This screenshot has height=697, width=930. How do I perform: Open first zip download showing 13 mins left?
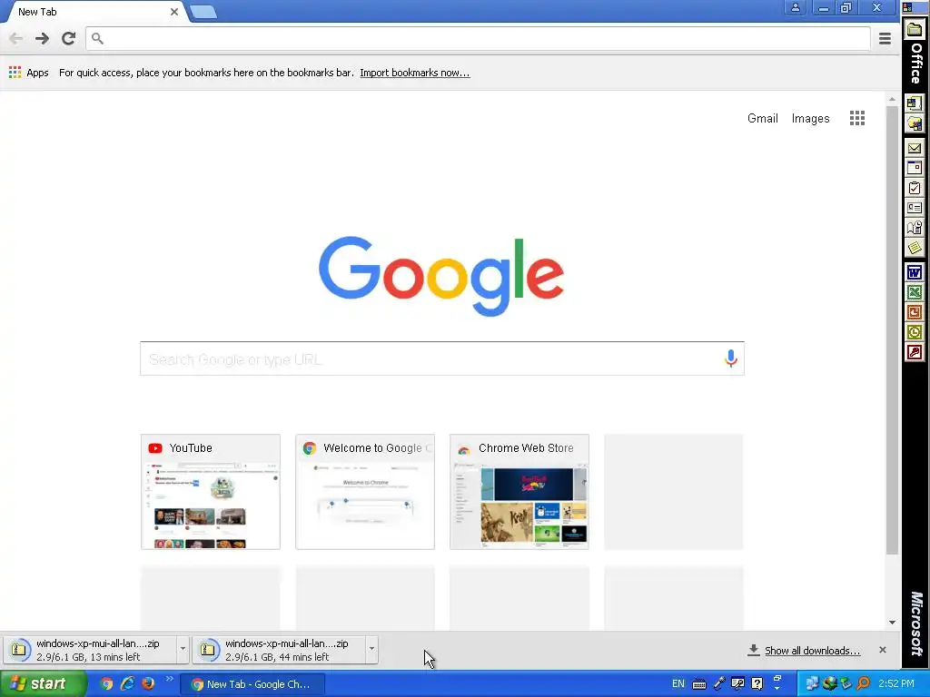click(91, 650)
